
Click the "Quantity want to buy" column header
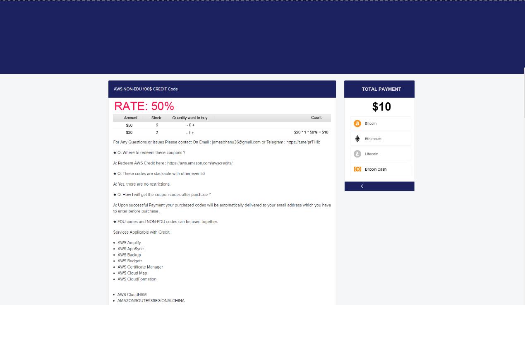pyautogui.click(x=189, y=118)
